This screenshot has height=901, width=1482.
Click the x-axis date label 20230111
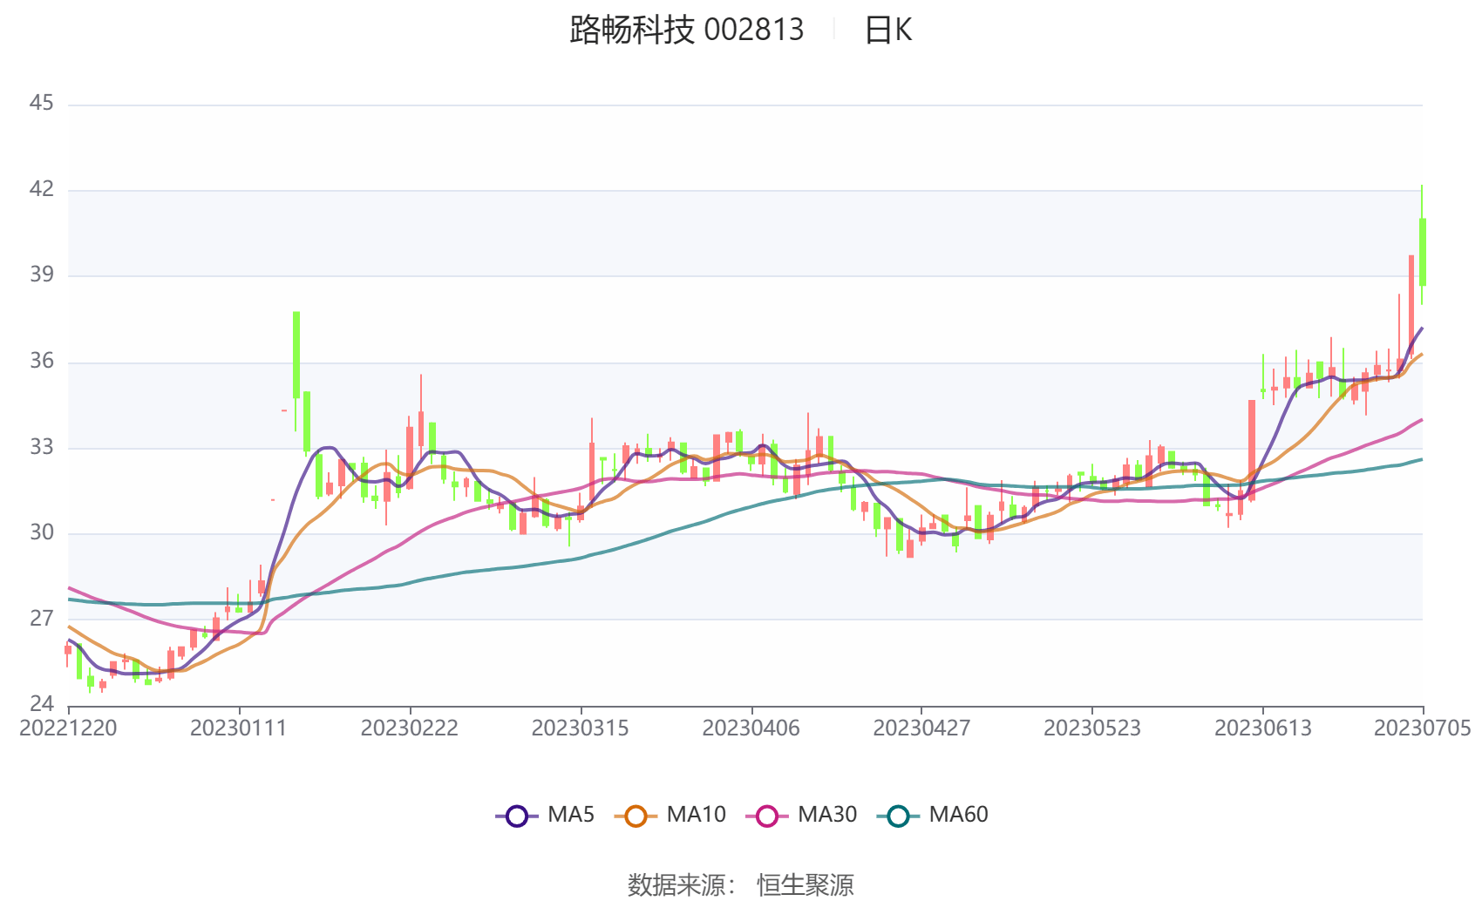239,728
